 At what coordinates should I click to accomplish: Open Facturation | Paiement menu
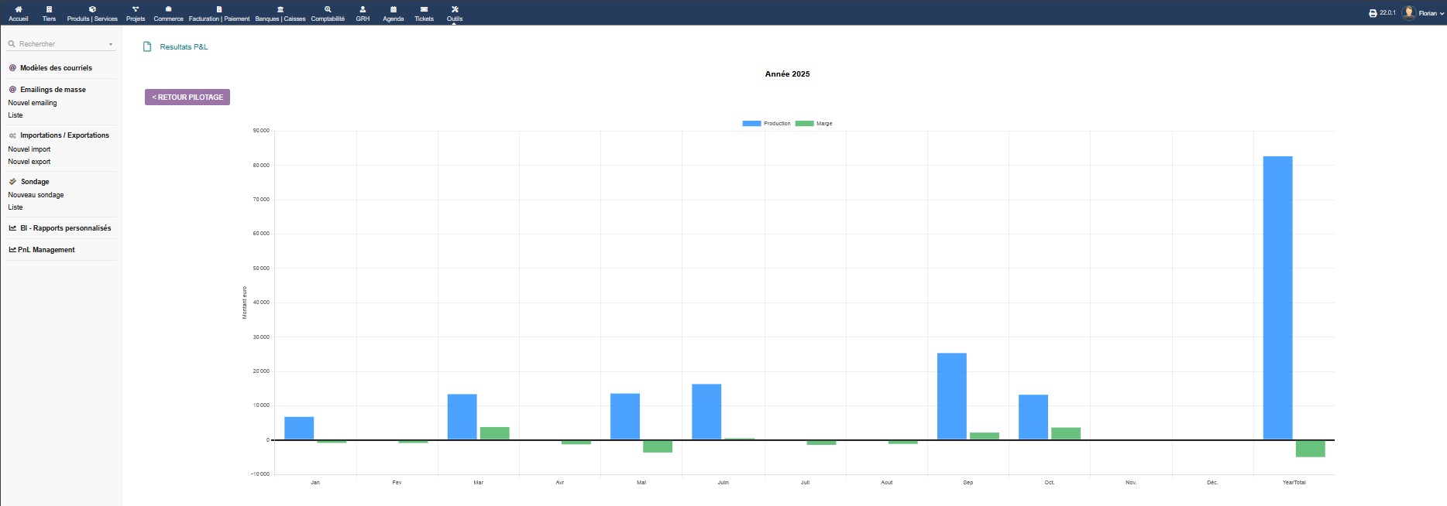pos(219,13)
